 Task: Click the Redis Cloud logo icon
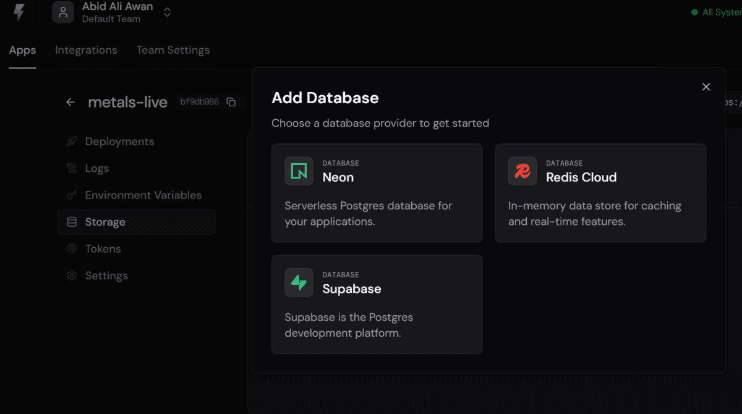pyautogui.click(x=522, y=171)
